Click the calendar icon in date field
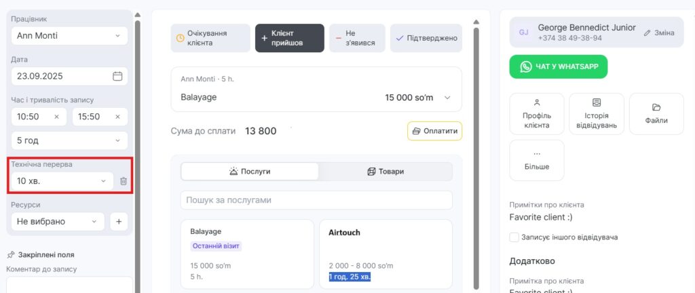 pos(117,76)
